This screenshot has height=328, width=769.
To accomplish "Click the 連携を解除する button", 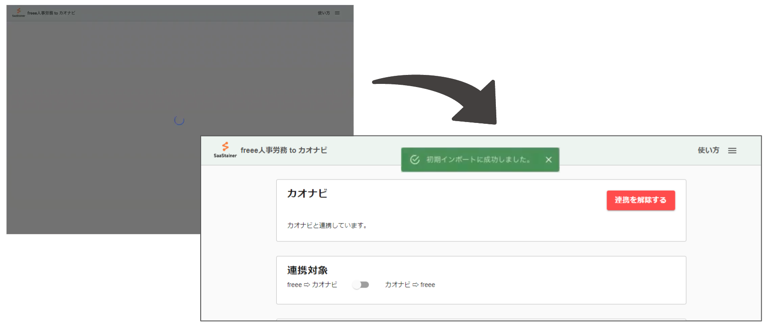I will 640,200.
